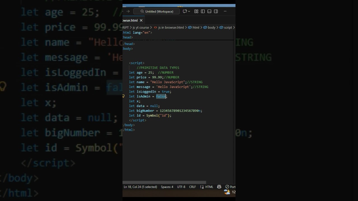The image size is (358, 201).
Task: Click the bigNumber 12345678901234567890n value
Action: click(x=180, y=111)
